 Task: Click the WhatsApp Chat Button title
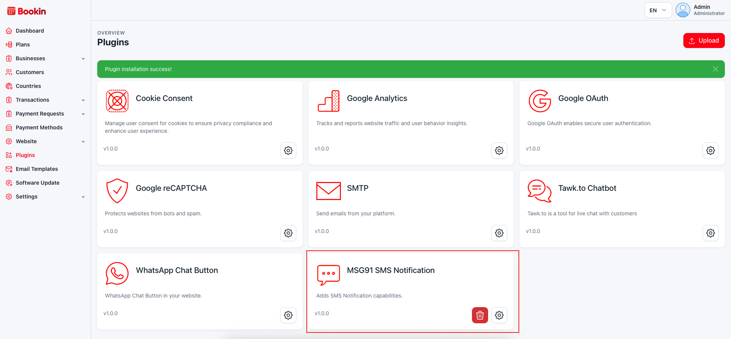[x=177, y=270]
